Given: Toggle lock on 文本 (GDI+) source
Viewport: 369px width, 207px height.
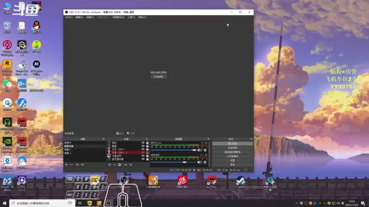Looking at the screenshot, I should pyautogui.click(x=147, y=149).
